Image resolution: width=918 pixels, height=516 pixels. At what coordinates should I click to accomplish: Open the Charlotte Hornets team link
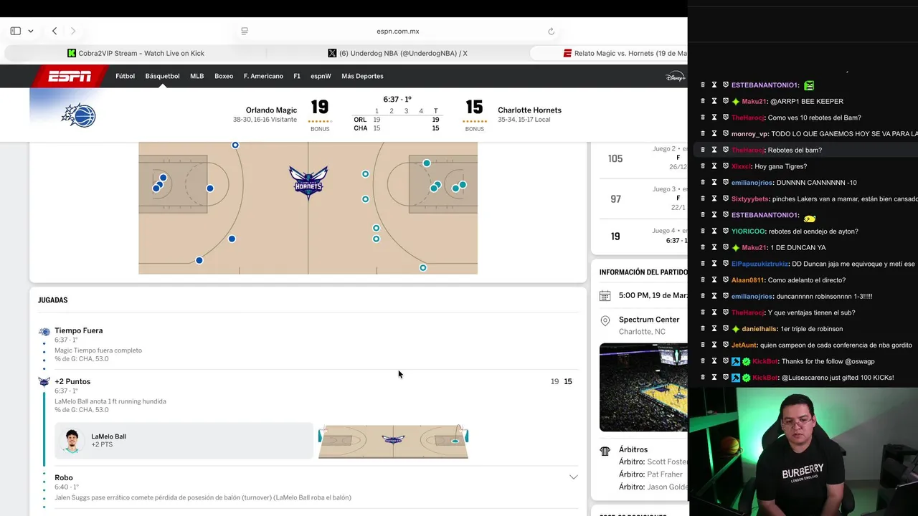[529, 110]
